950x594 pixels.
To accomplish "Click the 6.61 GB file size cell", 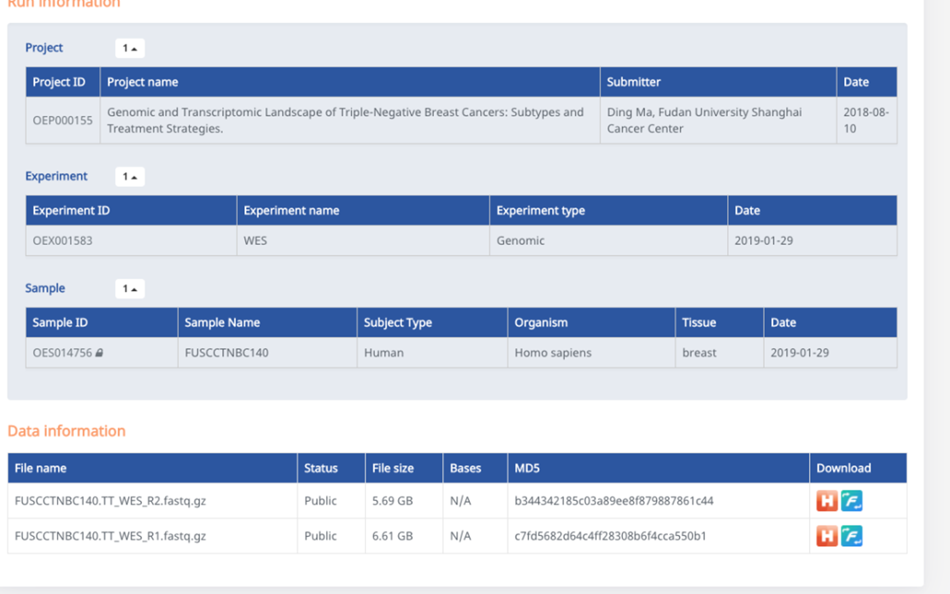I will 403,536.
